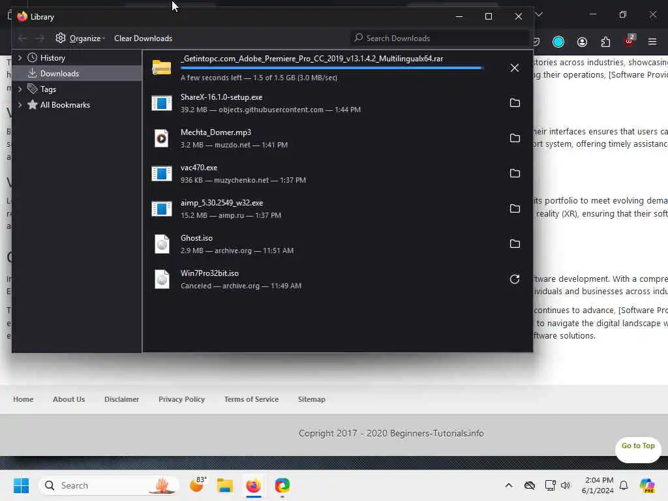Show Mechta_Domer.mp3 in its folder
Image resolution: width=668 pixels, height=501 pixels.
coord(515,138)
